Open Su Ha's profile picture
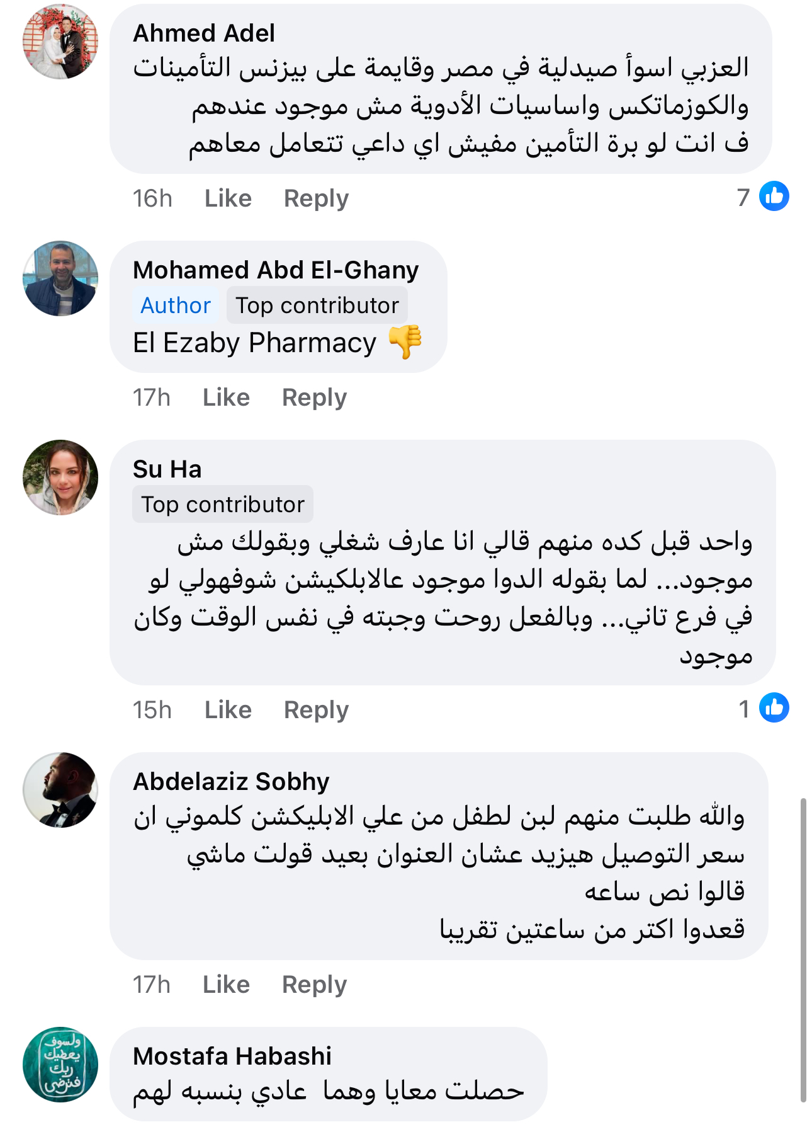The image size is (812, 1127). pyautogui.click(x=60, y=478)
